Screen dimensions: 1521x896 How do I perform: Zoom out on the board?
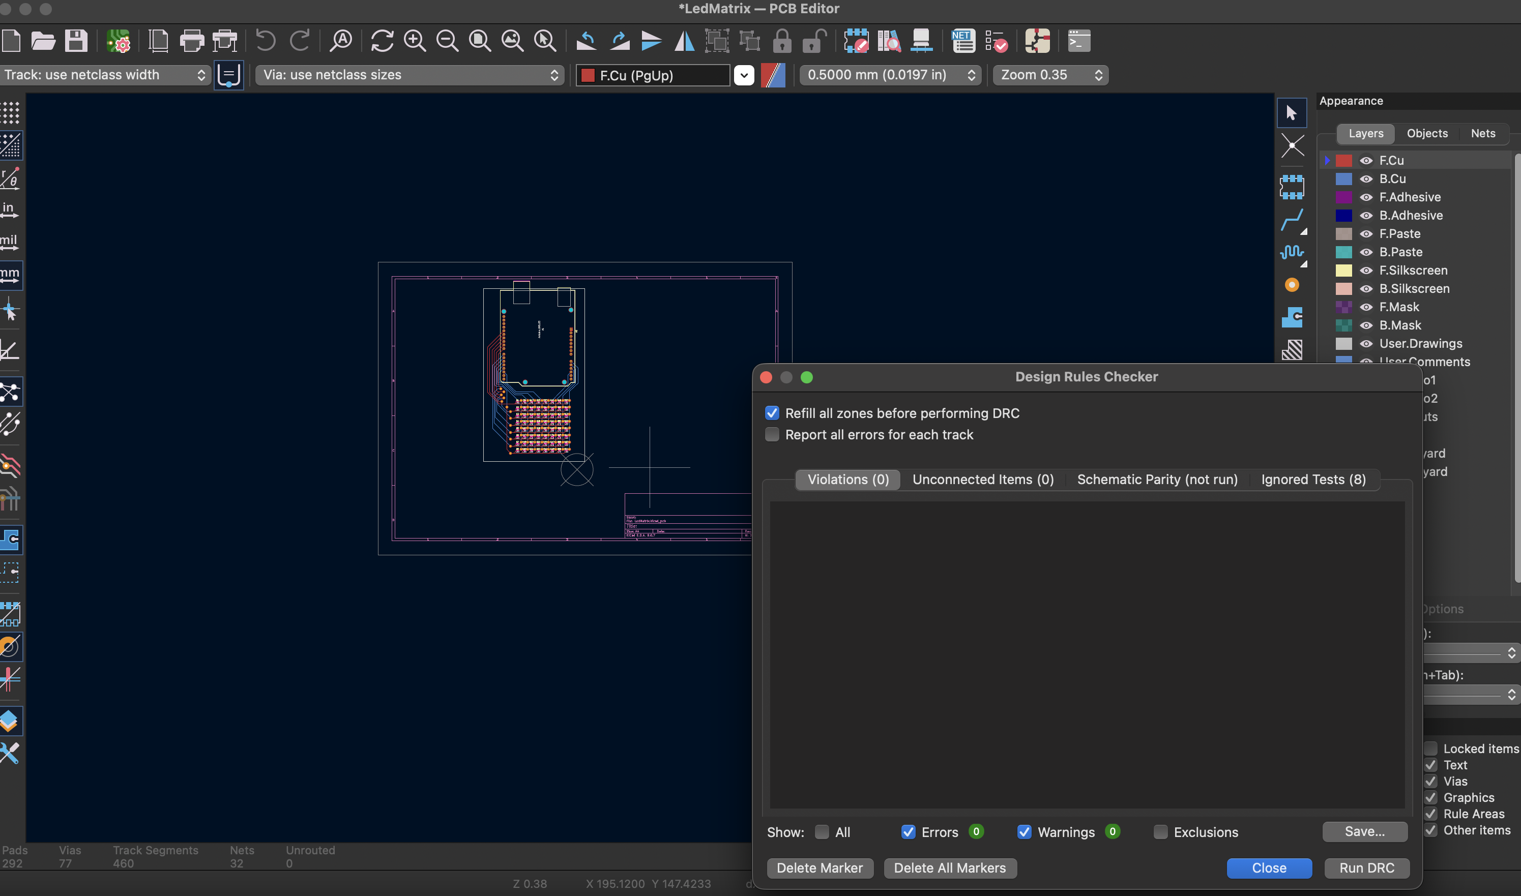pyautogui.click(x=448, y=41)
